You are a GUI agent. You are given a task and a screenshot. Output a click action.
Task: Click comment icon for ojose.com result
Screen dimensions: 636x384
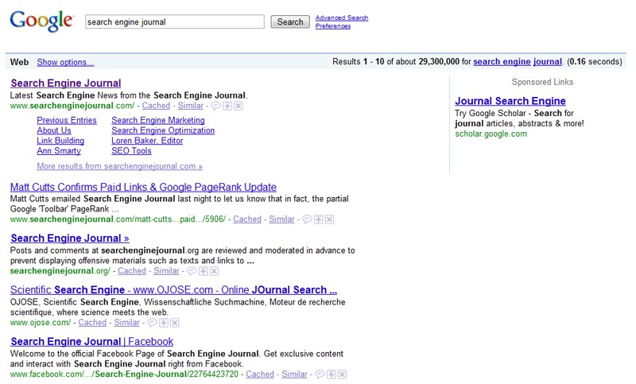click(152, 323)
